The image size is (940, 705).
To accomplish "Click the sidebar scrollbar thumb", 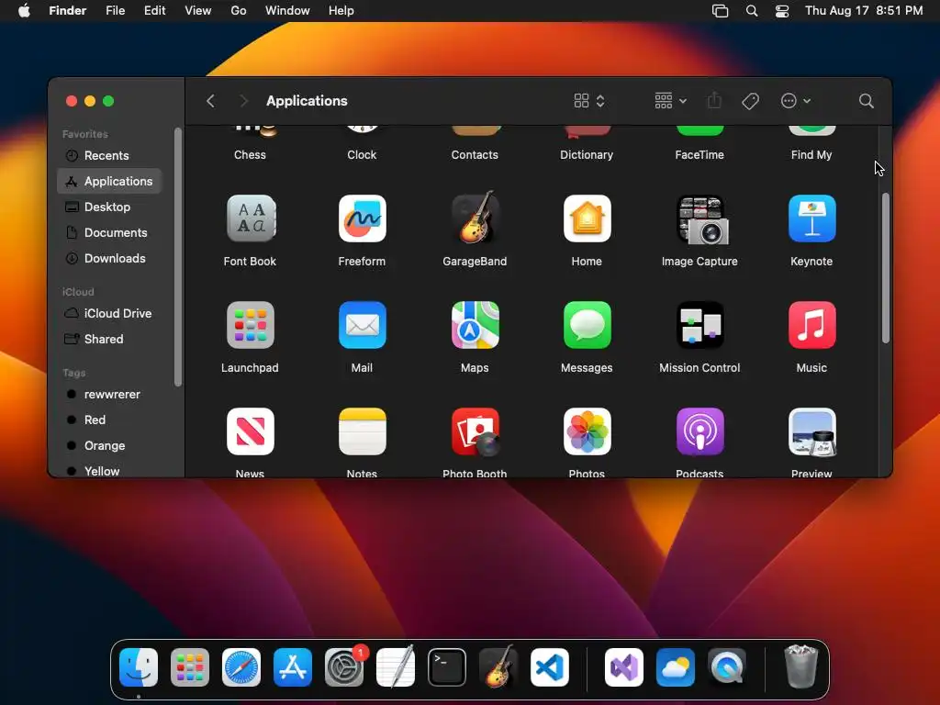I will 177,257.
